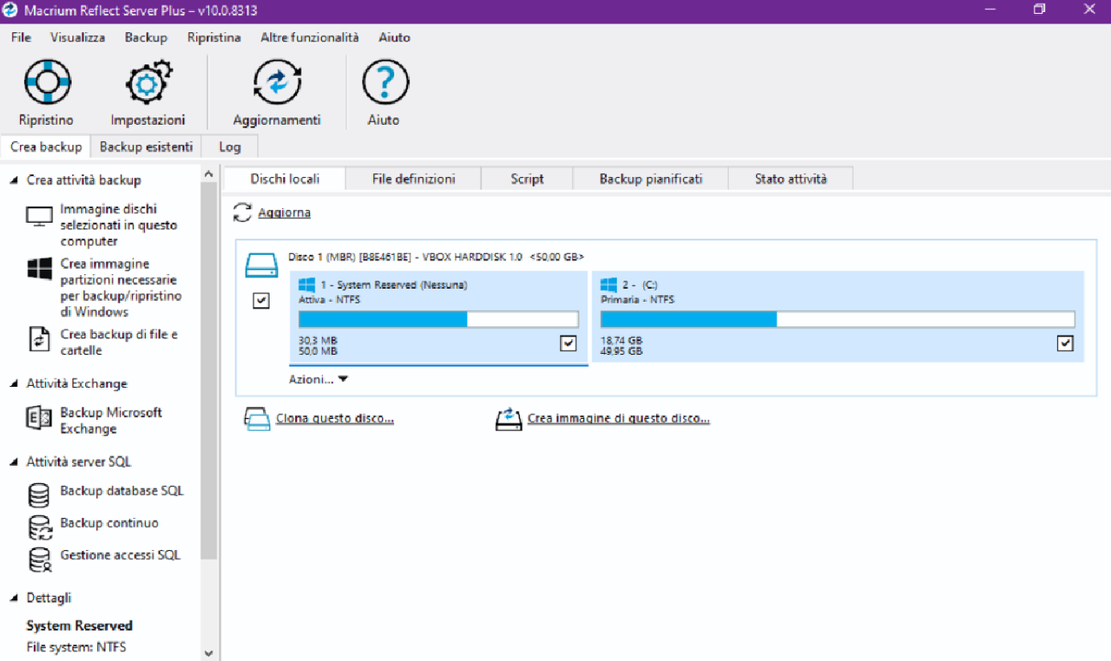This screenshot has width=1111, height=661.
Task: Click Gestione accessi SQL text
Action: point(121,555)
